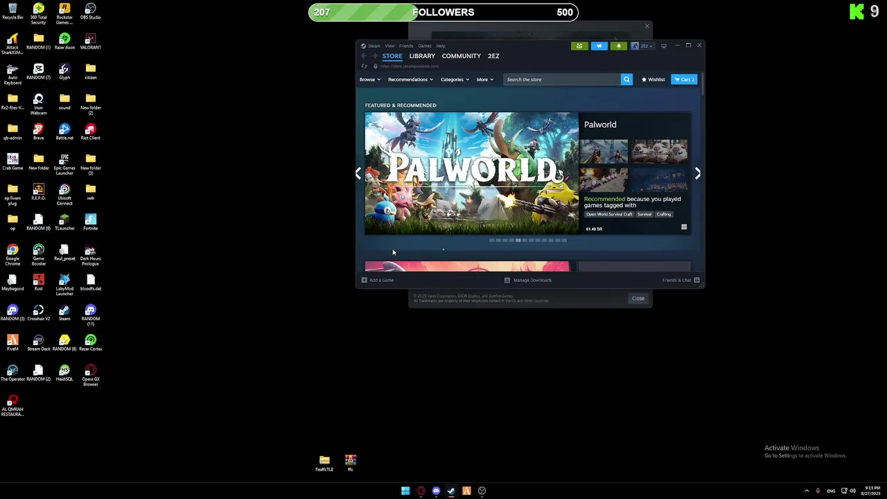
Task: Expand the Categories dropdown
Action: point(455,80)
